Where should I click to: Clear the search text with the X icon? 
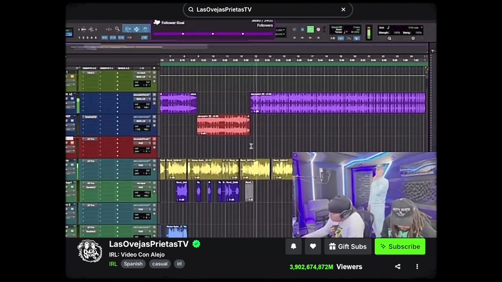pyautogui.click(x=343, y=9)
